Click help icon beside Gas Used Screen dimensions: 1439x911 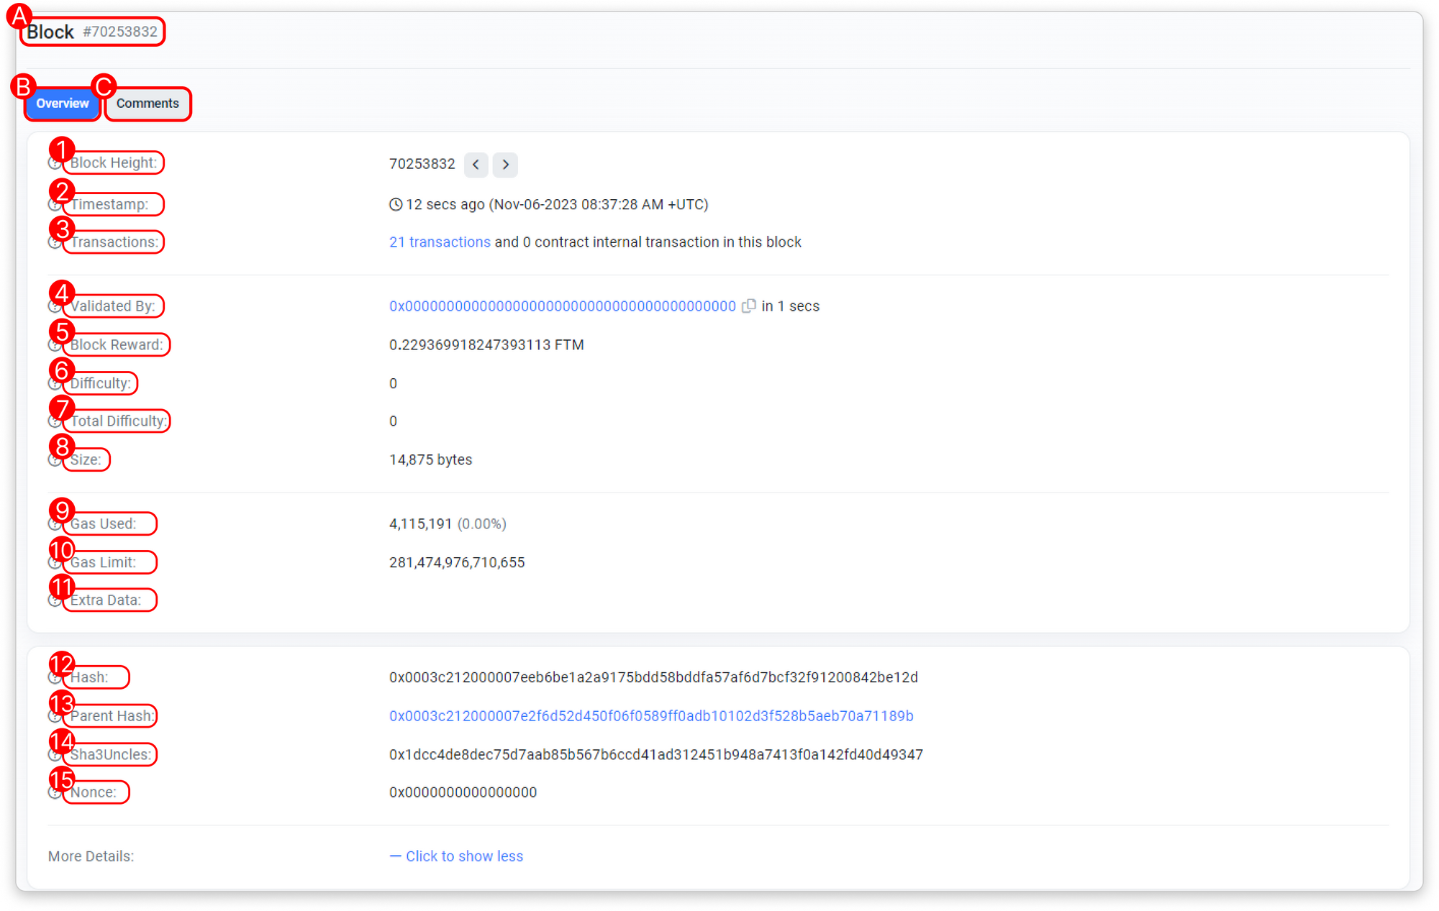[54, 525]
